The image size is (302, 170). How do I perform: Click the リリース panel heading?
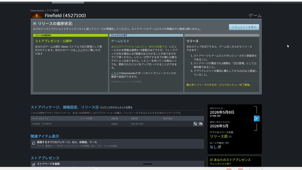tap(193, 41)
